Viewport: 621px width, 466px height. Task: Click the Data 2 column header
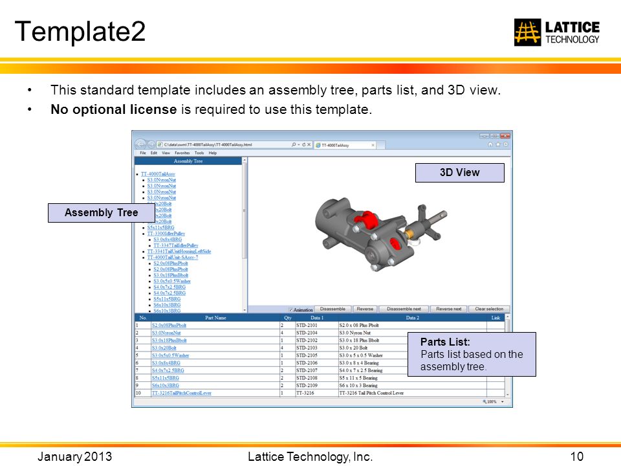coord(412,318)
